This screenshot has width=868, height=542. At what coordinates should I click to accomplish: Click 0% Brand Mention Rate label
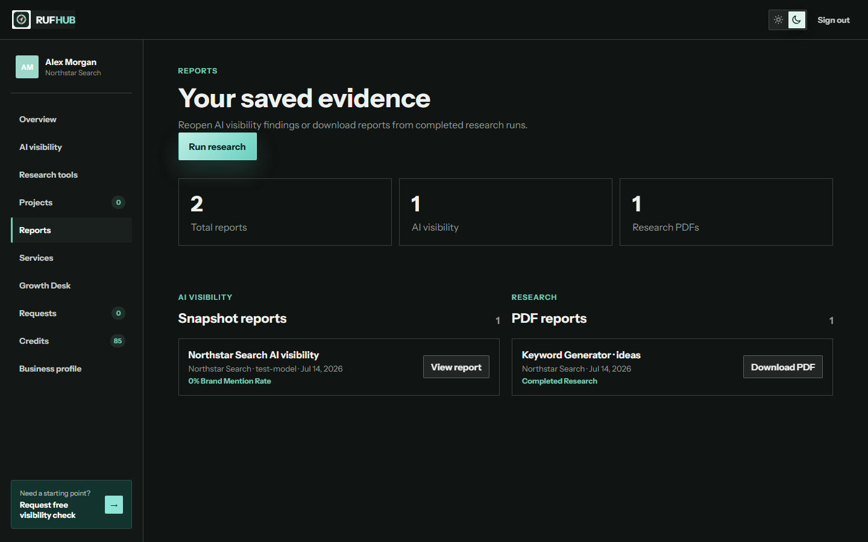pos(230,381)
